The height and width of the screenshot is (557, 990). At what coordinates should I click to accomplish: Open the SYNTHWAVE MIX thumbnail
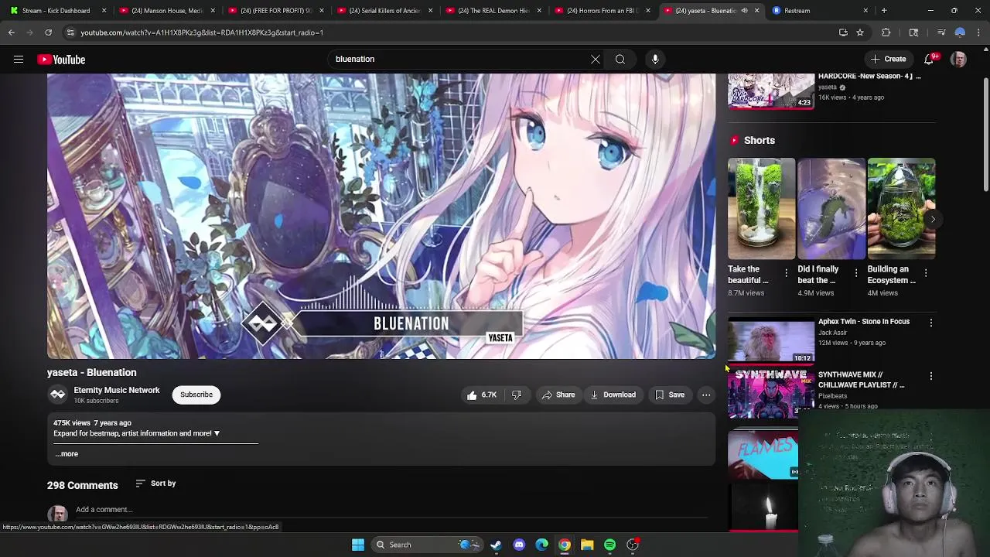tap(771, 394)
